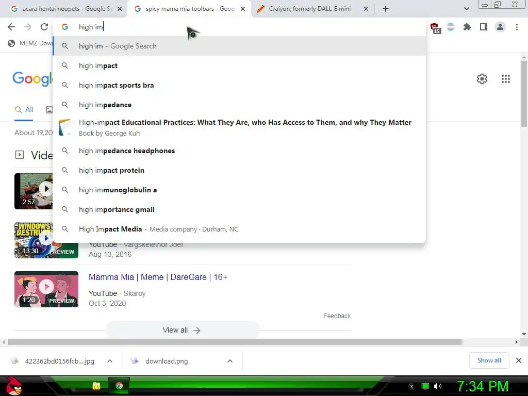The height and width of the screenshot is (396, 528).
Task: Open Google Quick Settings gear
Action: (x=482, y=79)
